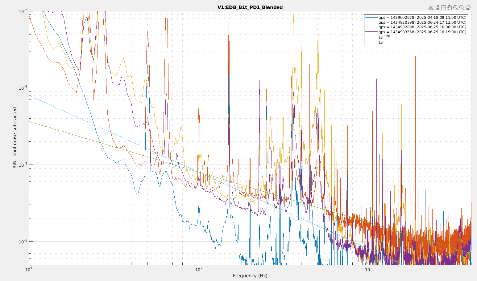Select legend entry gps = 1434820398
The image size is (477, 281).
(x=416, y=22)
